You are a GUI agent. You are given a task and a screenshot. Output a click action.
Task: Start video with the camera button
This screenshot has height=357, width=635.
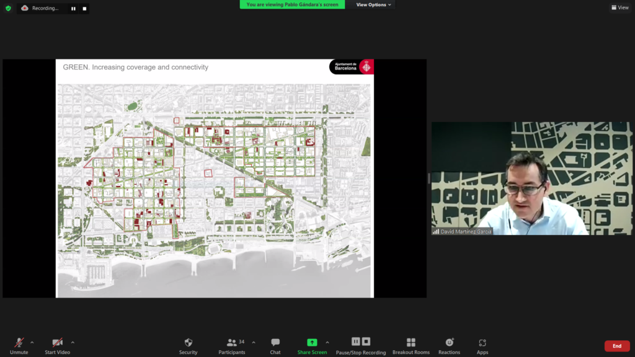pyautogui.click(x=57, y=343)
